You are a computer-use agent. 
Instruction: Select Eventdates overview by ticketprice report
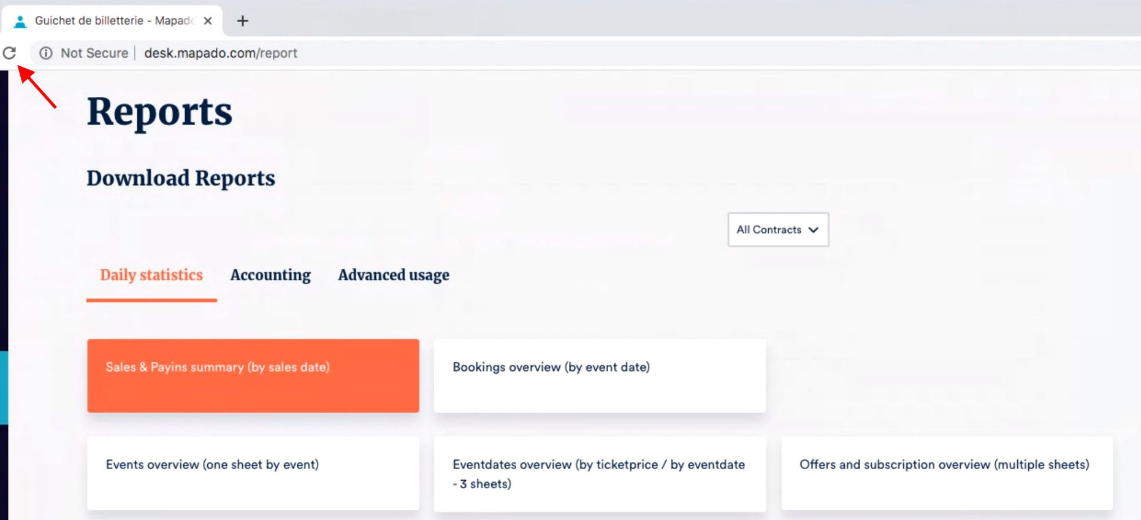(x=599, y=473)
